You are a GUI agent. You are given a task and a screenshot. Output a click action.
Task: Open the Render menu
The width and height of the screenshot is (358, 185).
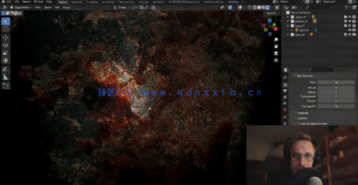click(27, 2)
